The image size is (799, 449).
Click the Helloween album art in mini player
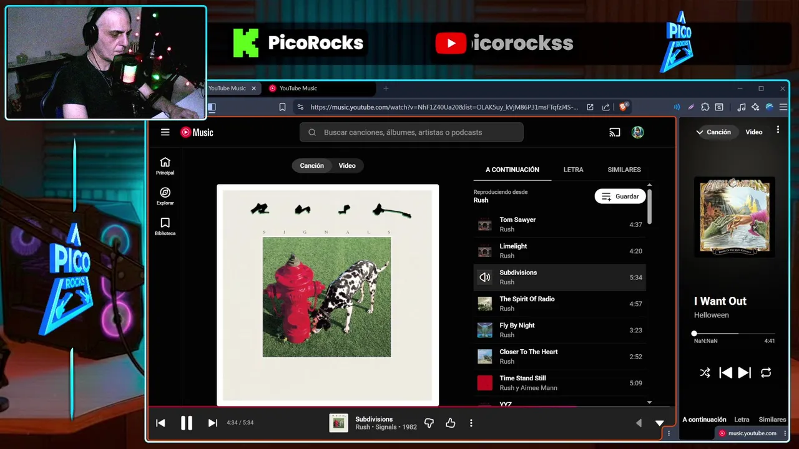pyautogui.click(x=735, y=216)
